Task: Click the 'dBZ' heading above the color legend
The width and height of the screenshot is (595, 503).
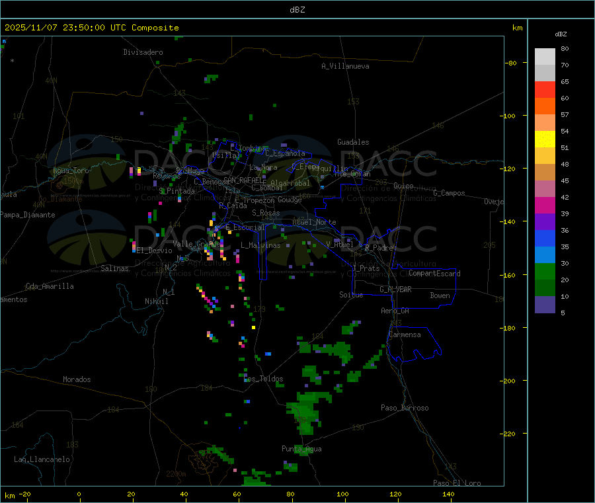Action: [561, 34]
